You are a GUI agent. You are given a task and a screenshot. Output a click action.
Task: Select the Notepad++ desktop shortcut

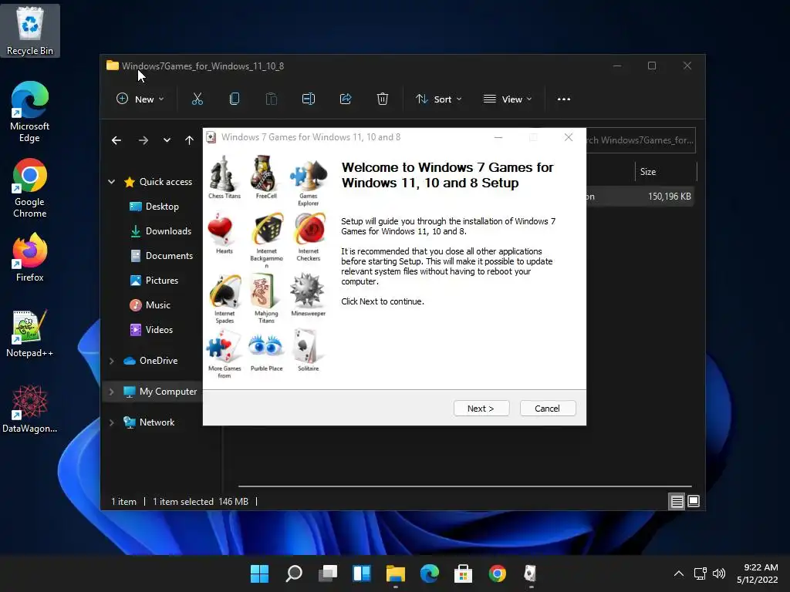(x=30, y=334)
